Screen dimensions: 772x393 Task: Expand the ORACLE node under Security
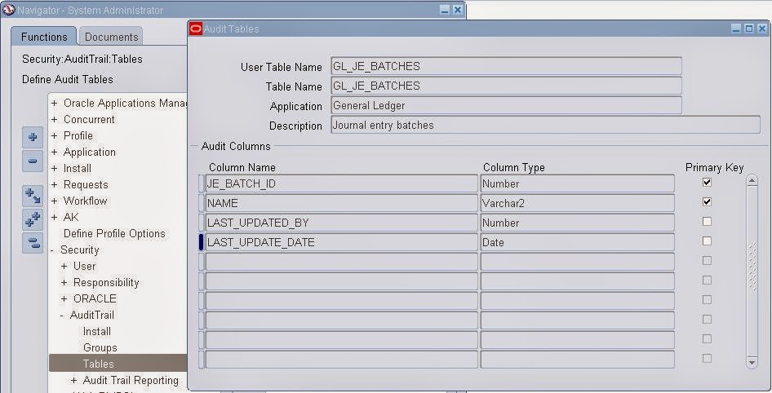coord(64,299)
